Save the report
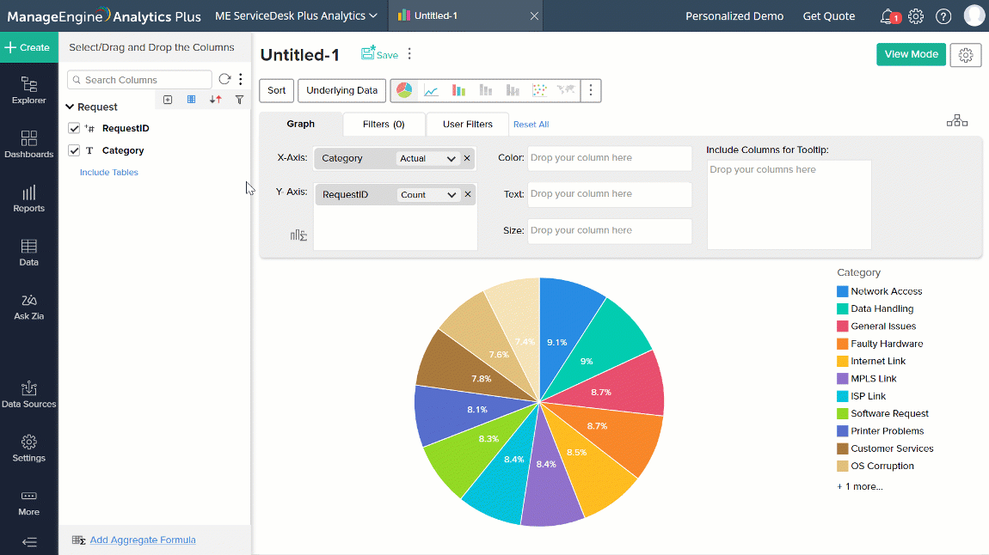The image size is (989, 555). tap(380, 54)
